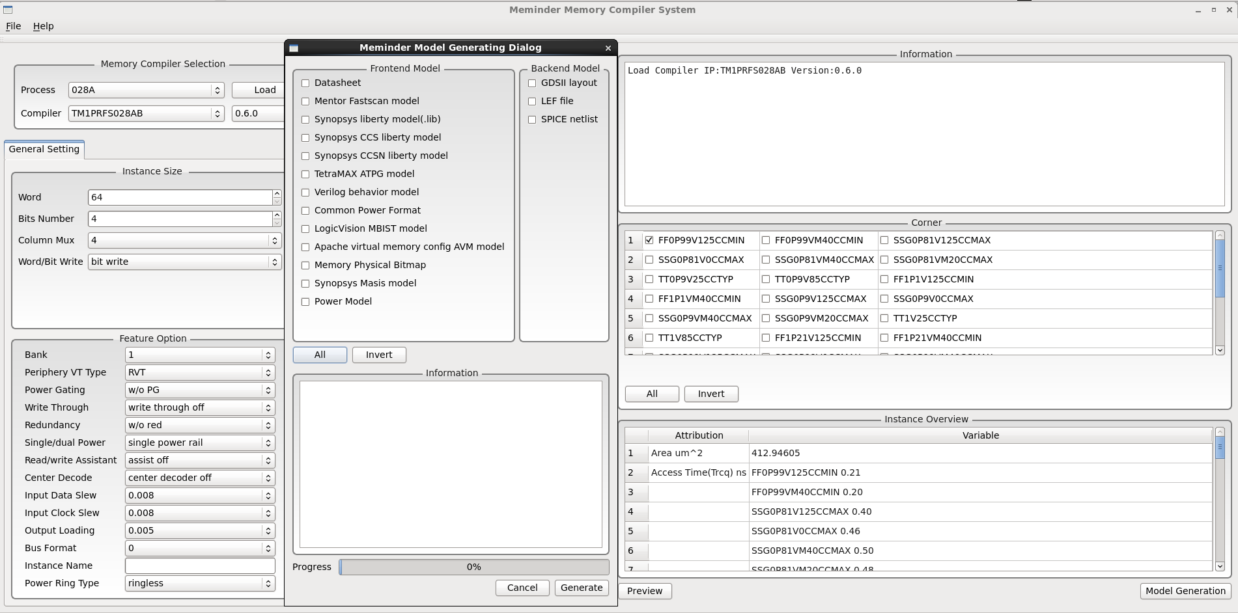The image size is (1238, 613).
Task: Click the main window application icon
Action: pyautogui.click(x=8, y=10)
